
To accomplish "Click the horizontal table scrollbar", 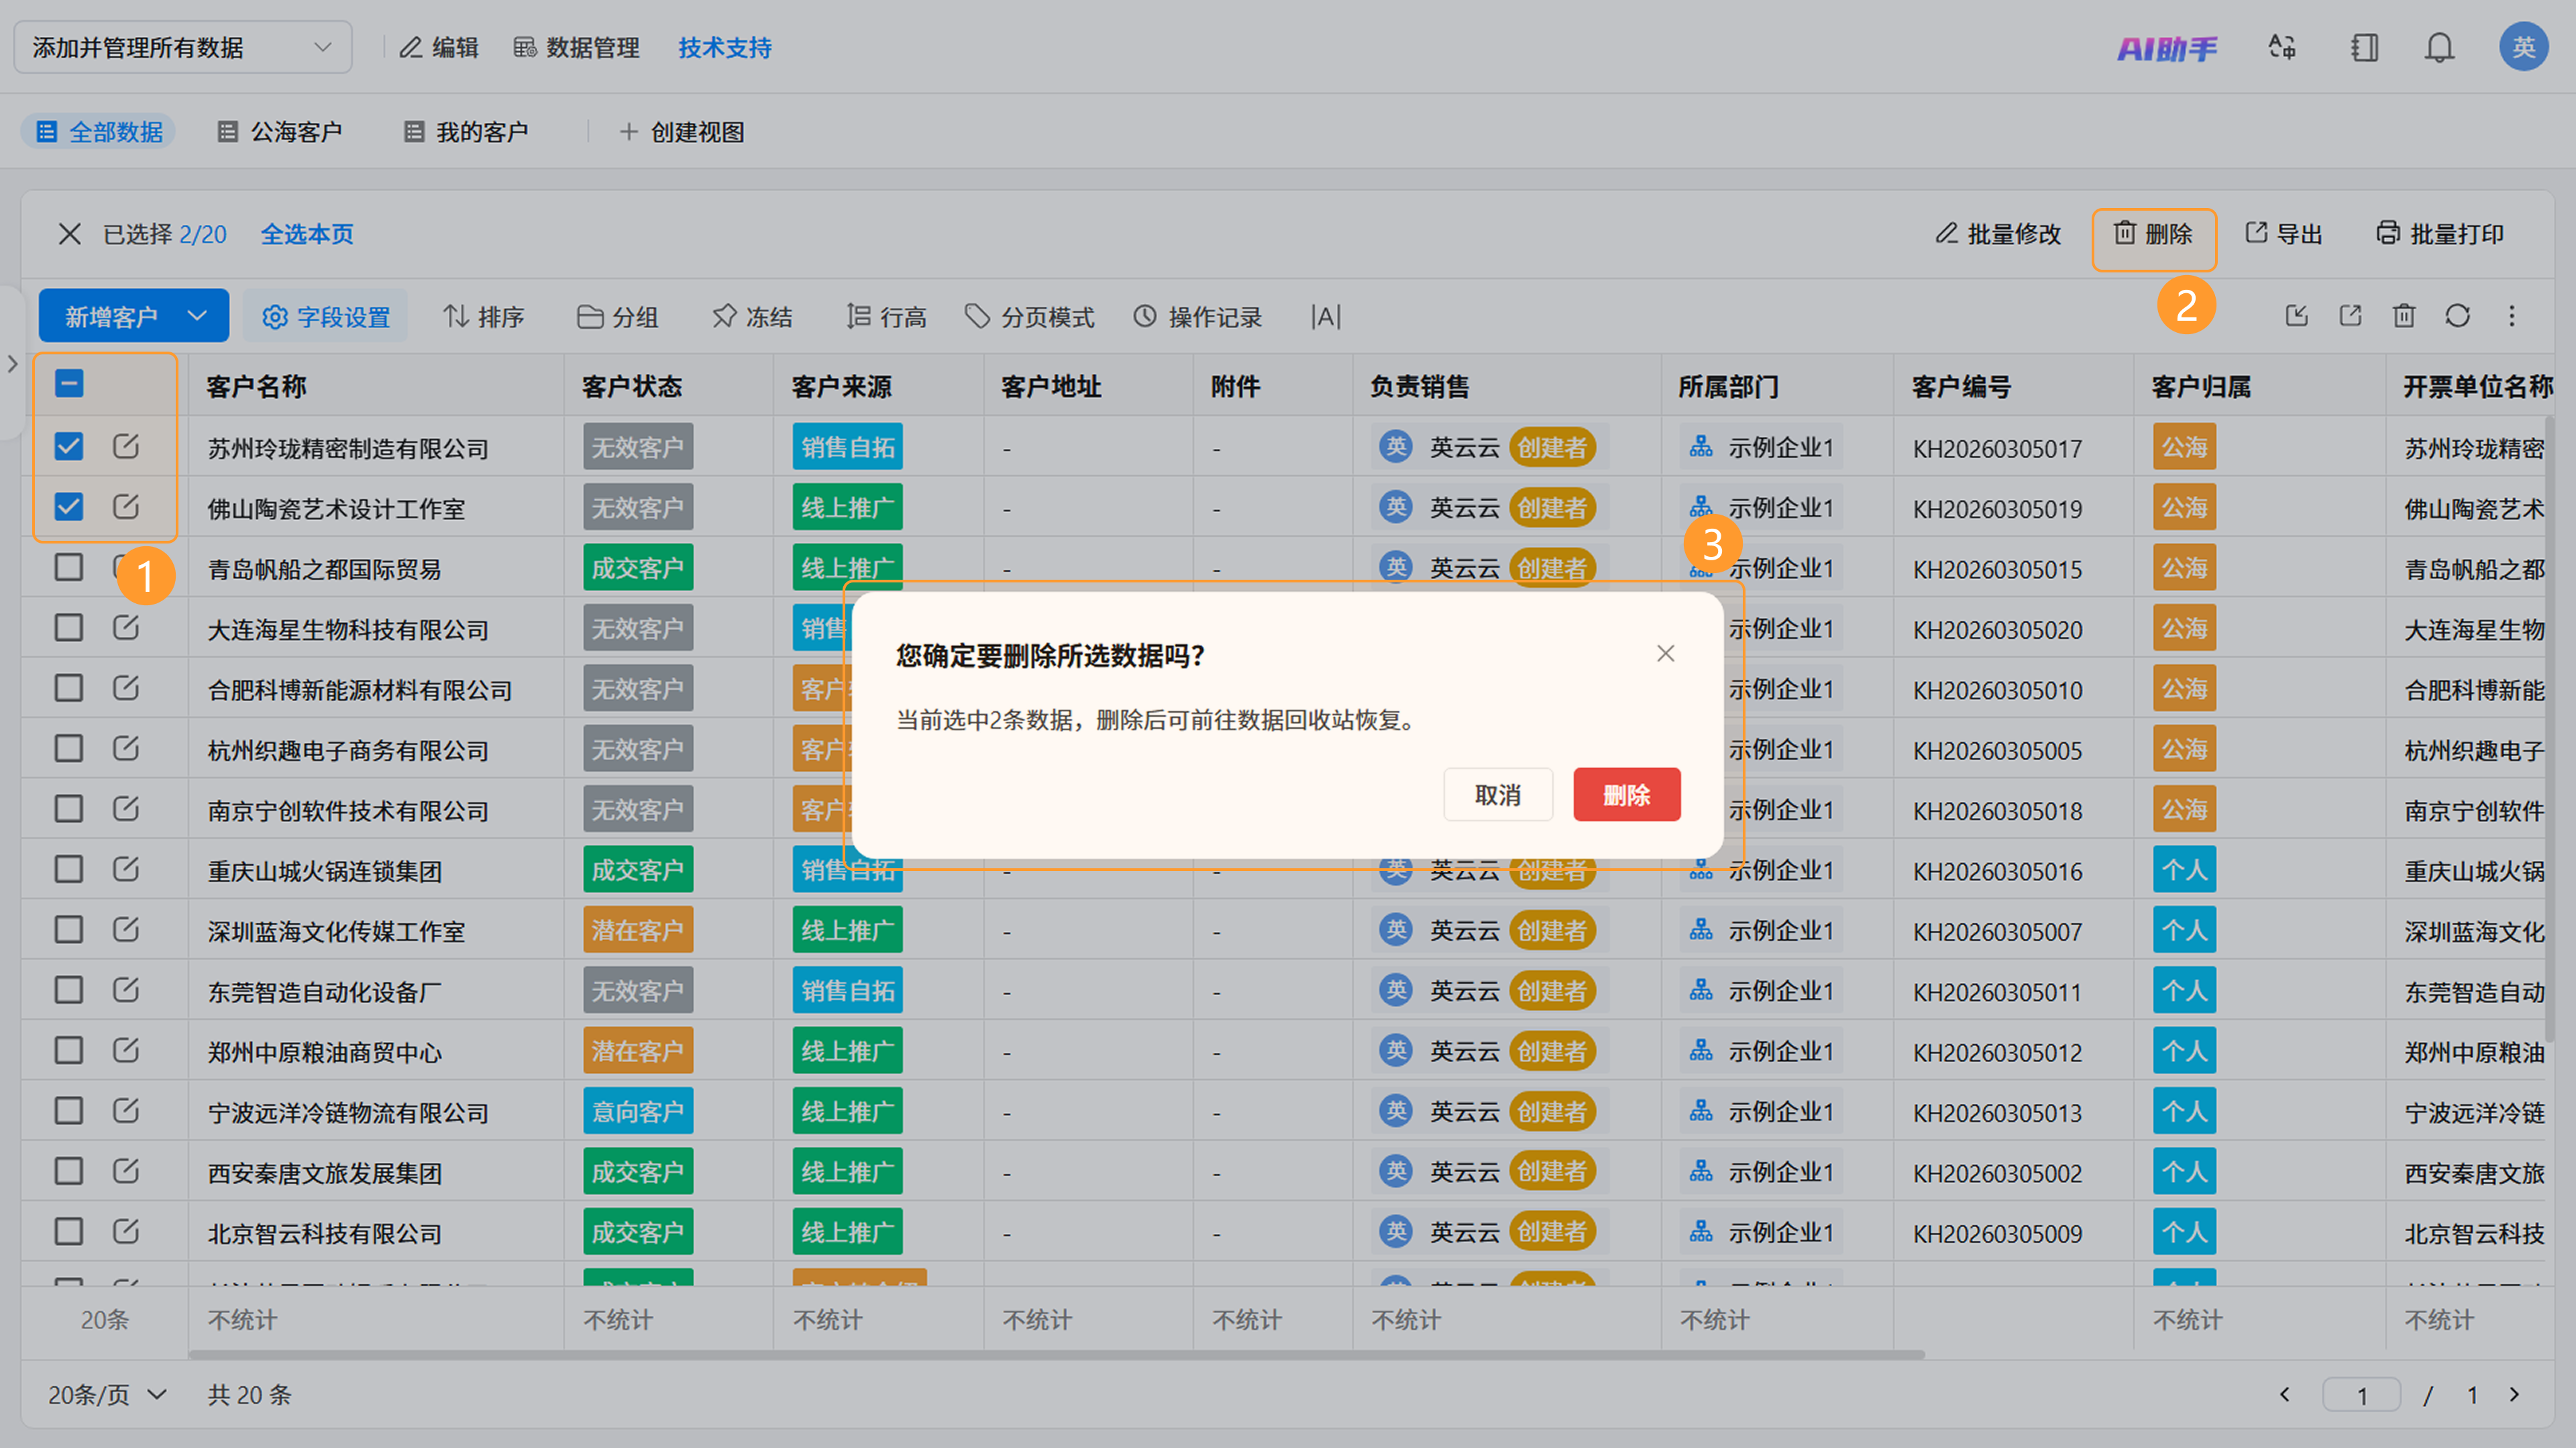I will click(x=1056, y=1355).
